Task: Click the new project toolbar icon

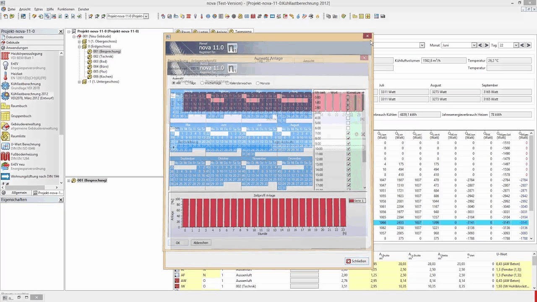Action: point(5,16)
